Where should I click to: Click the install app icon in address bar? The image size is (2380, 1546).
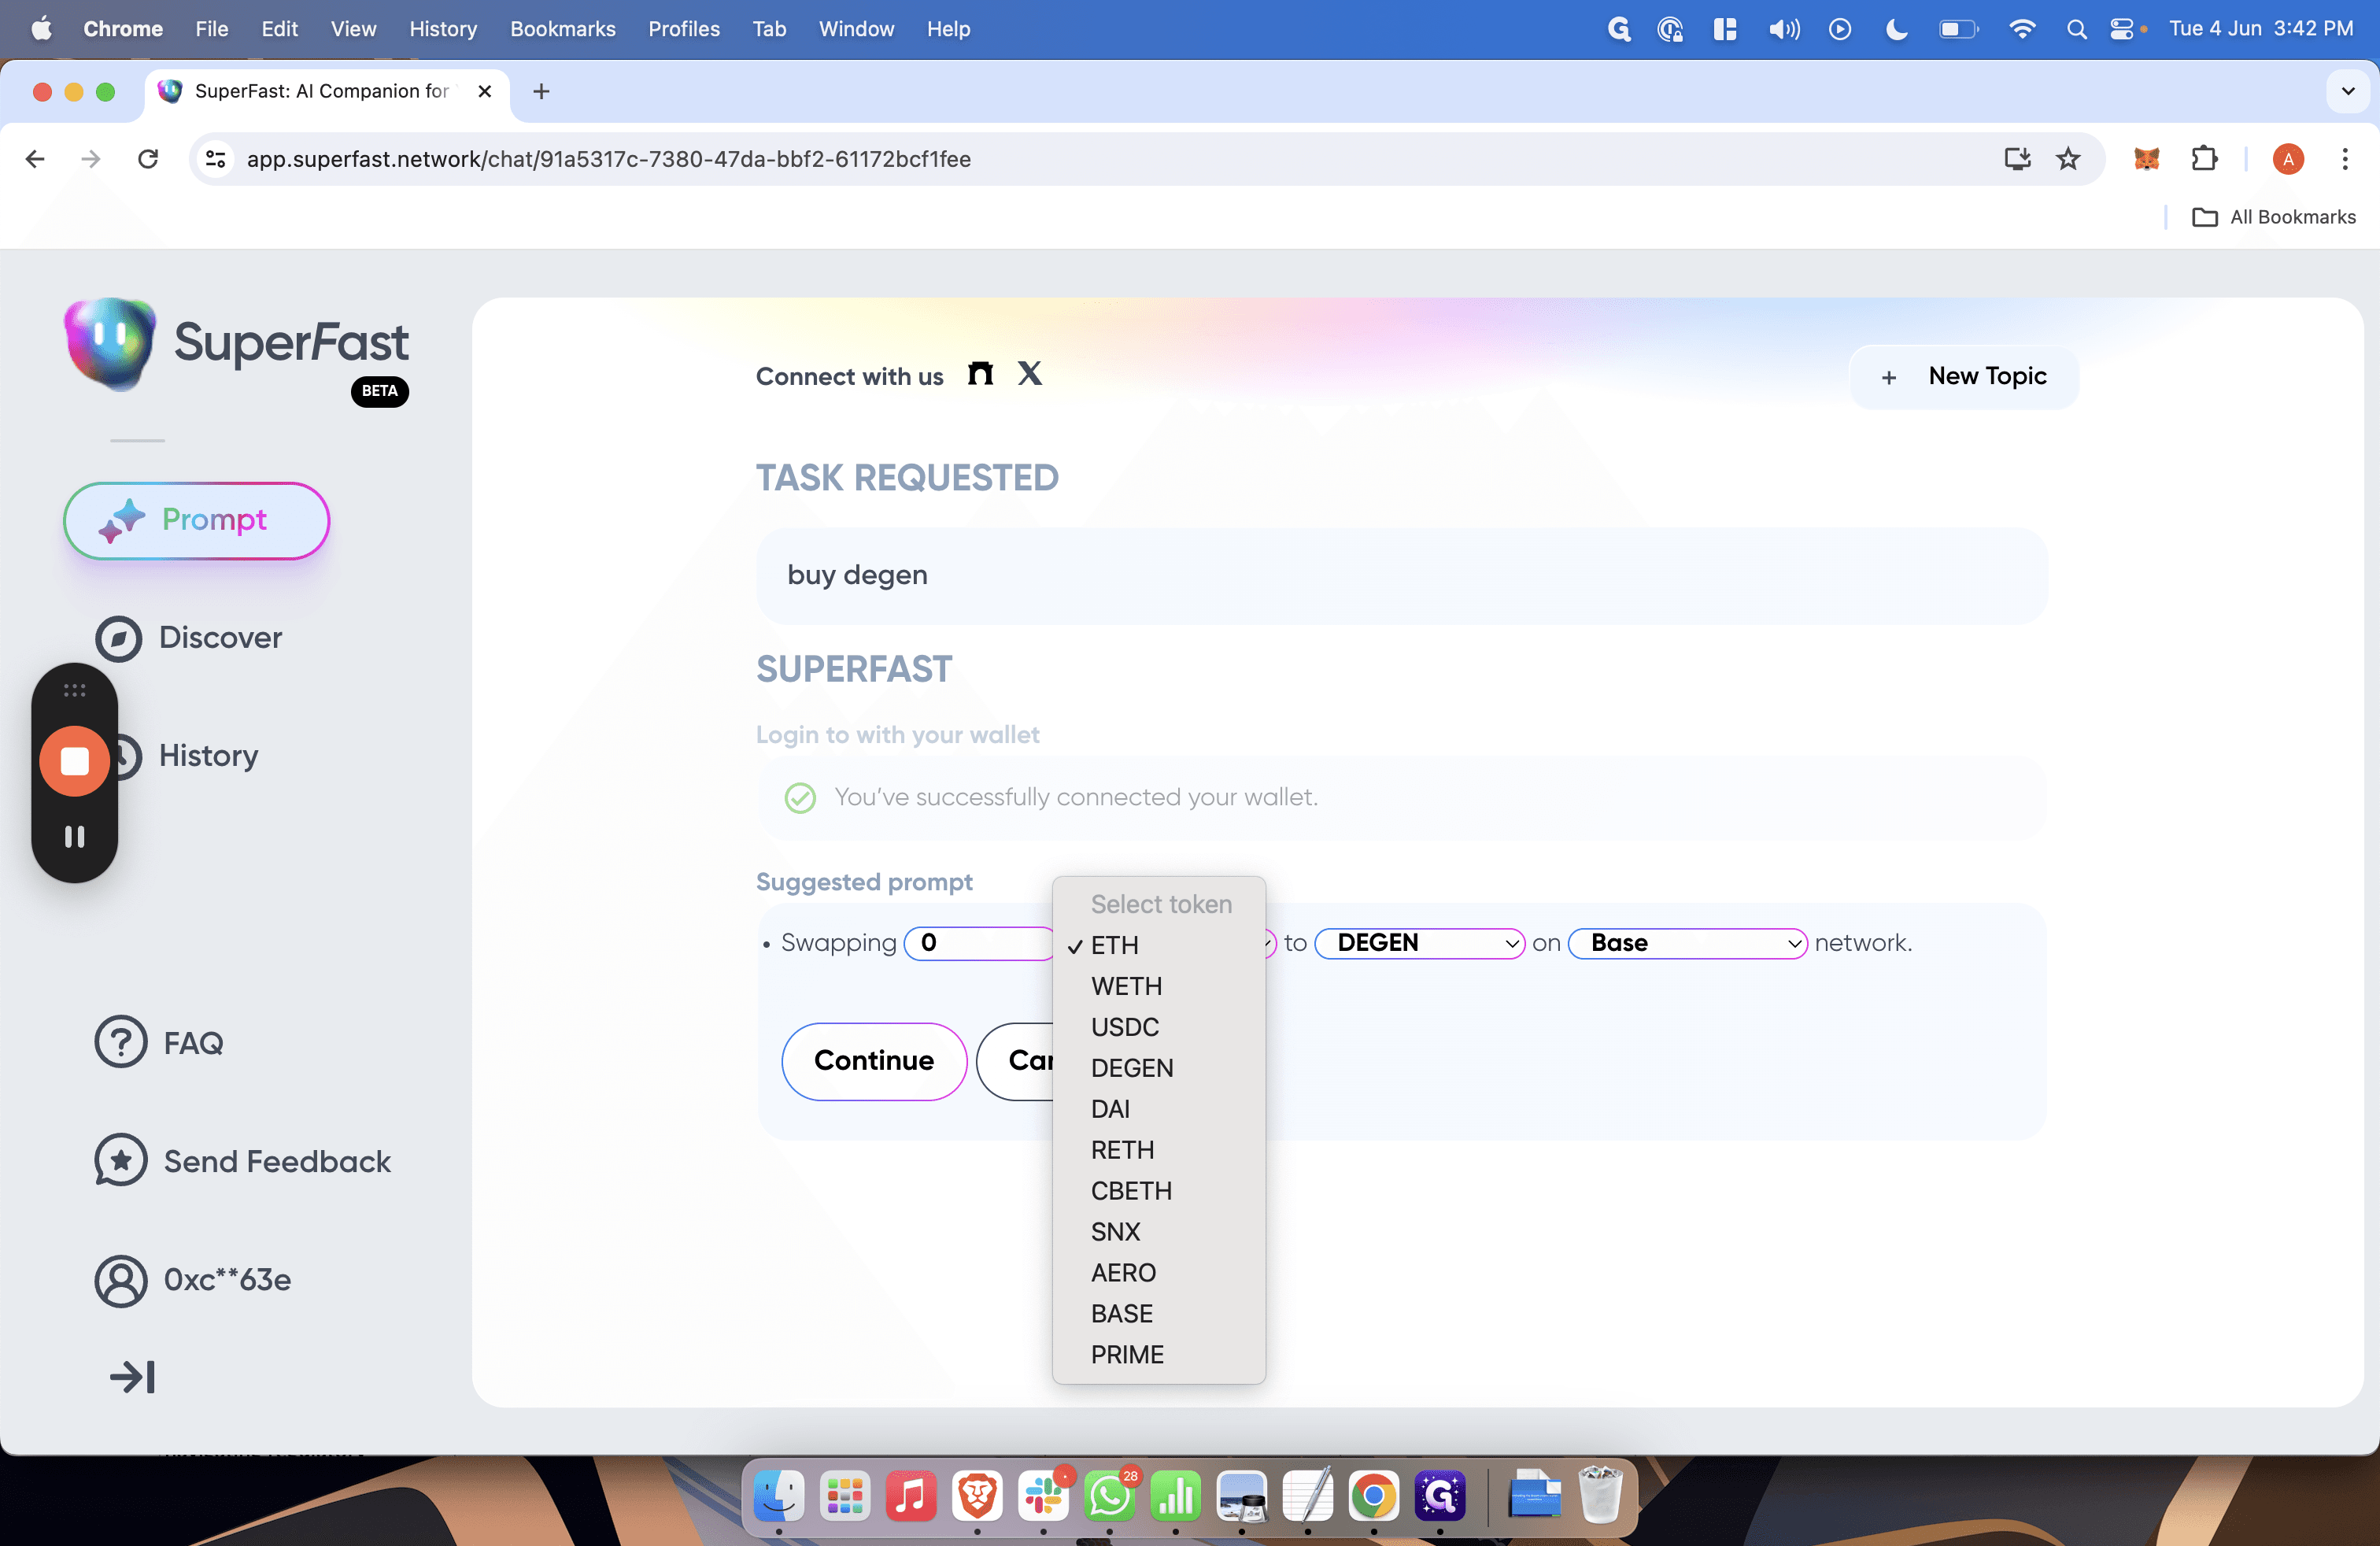2016,159
